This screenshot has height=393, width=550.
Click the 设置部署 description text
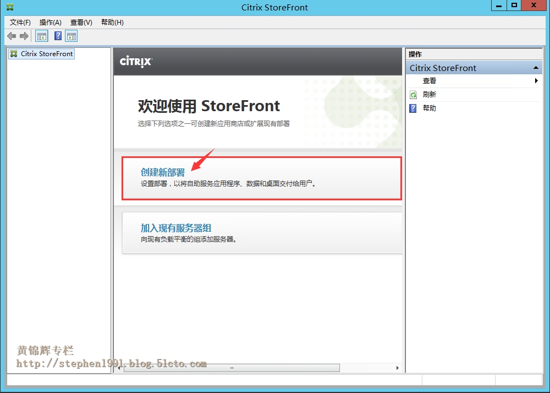(x=228, y=183)
